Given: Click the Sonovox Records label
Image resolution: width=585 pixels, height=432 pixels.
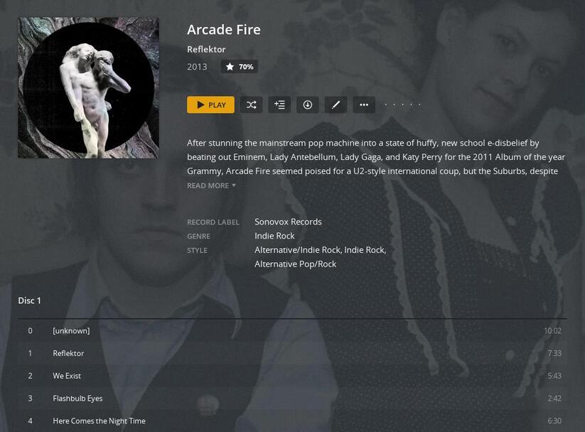Looking at the screenshot, I should pos(288,222).
